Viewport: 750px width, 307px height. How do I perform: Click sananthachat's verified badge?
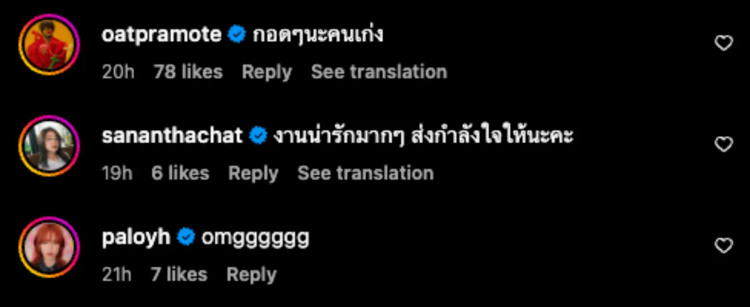258,136
